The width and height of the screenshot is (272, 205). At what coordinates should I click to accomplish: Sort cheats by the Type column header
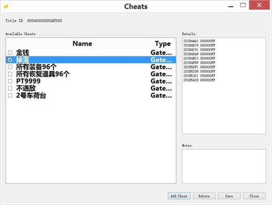pyautogui.click(x=163, y=44)
